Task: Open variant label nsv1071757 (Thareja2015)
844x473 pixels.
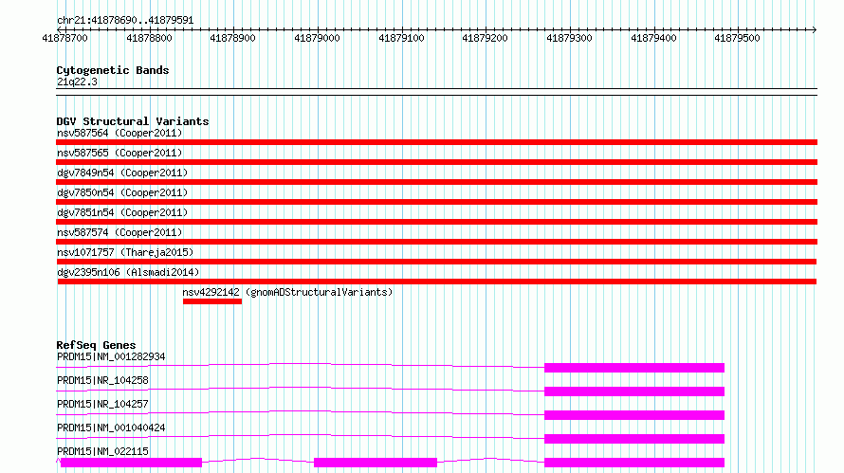Action: coord(125,252)
